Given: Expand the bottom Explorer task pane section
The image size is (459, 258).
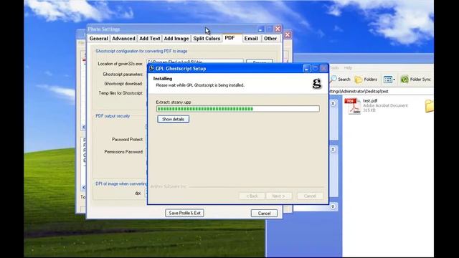Looking at the screenshot, I should coord(333,206).
